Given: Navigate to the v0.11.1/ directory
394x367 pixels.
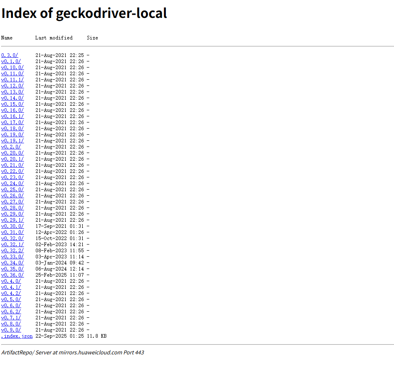Looking at the screenshot, I should pyautogui.click(x=12, y=80).
